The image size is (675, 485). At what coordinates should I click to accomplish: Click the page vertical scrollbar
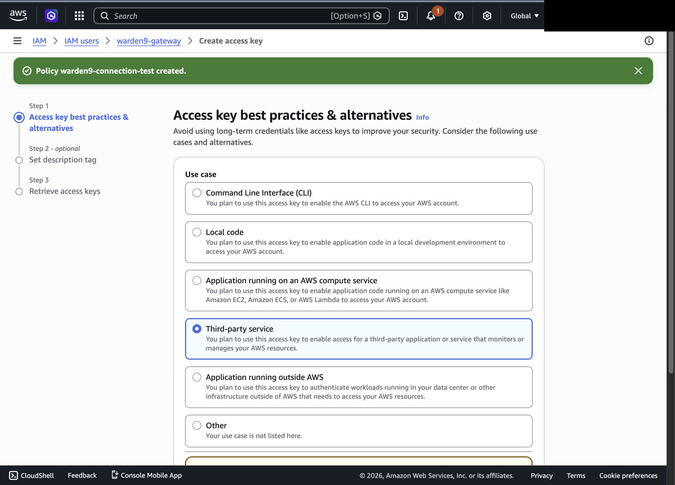click(x=671, y=202)
